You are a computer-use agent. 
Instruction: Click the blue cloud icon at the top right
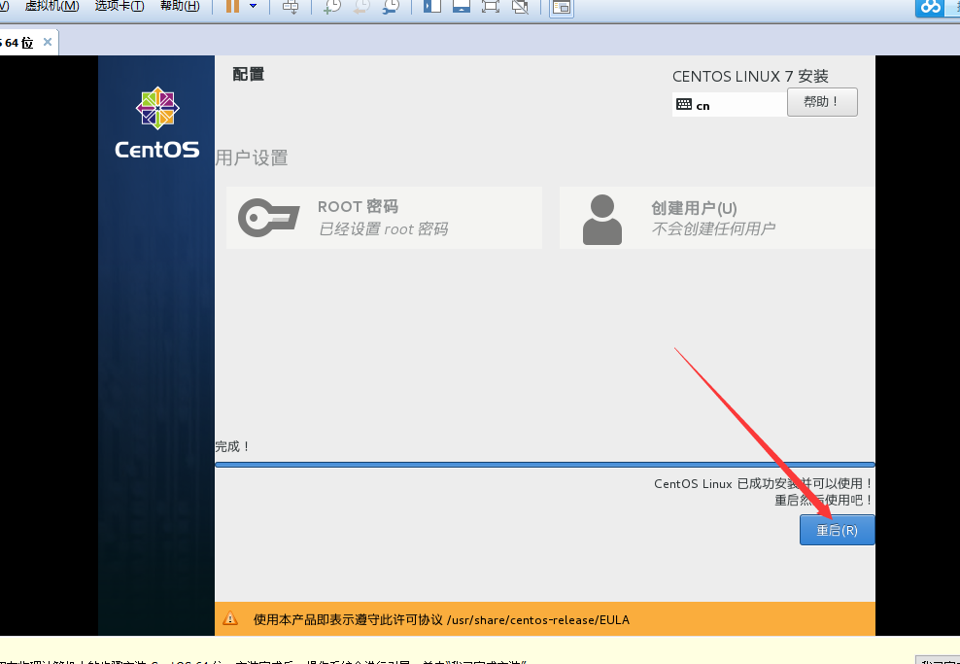tap(931, 7)
